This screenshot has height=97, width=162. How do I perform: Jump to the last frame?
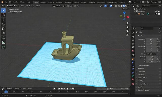pyautogui.click(x=73, y=89)
